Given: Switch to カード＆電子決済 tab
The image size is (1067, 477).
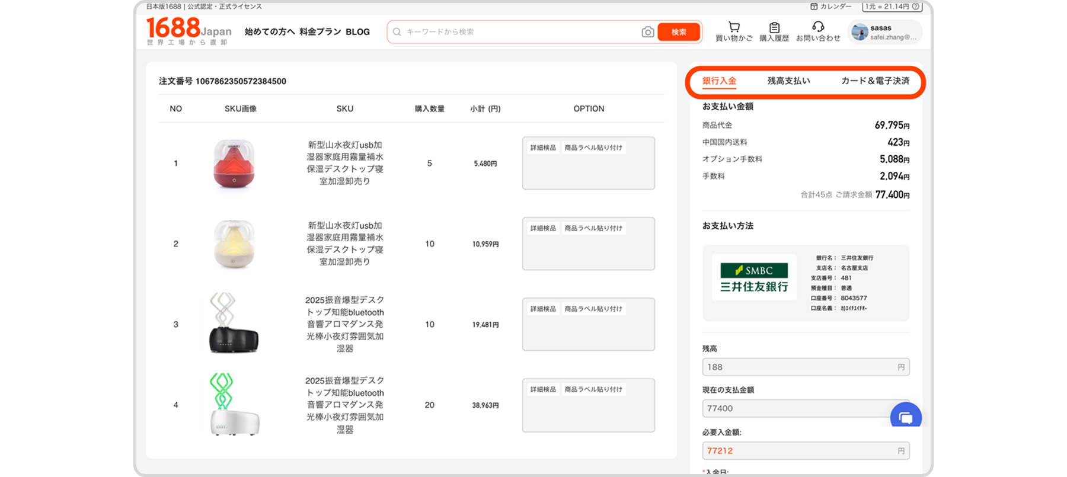Looking at the screenshot, I should pos(875,81).
